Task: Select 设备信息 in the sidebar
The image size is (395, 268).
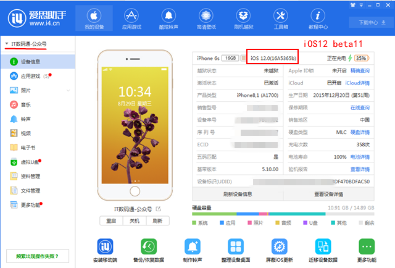Action: pyautogui.click(x=38, y=62)
